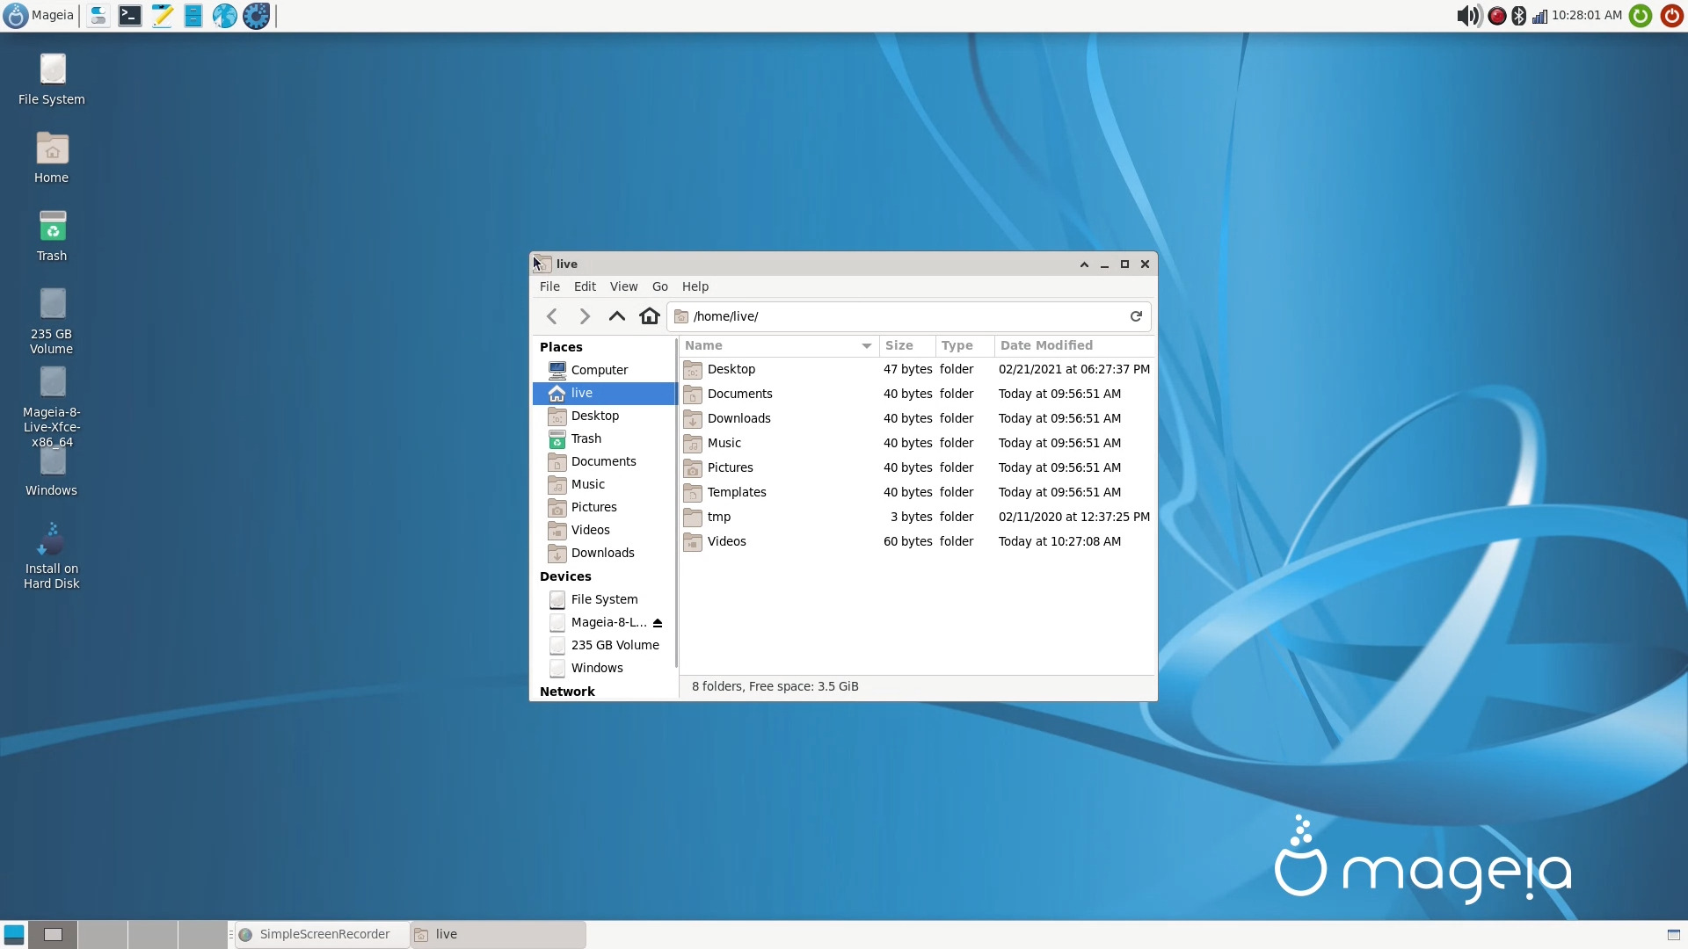
Task: Click SimpleScreenRecorder in the taskbar
Action: coord(321,934)
